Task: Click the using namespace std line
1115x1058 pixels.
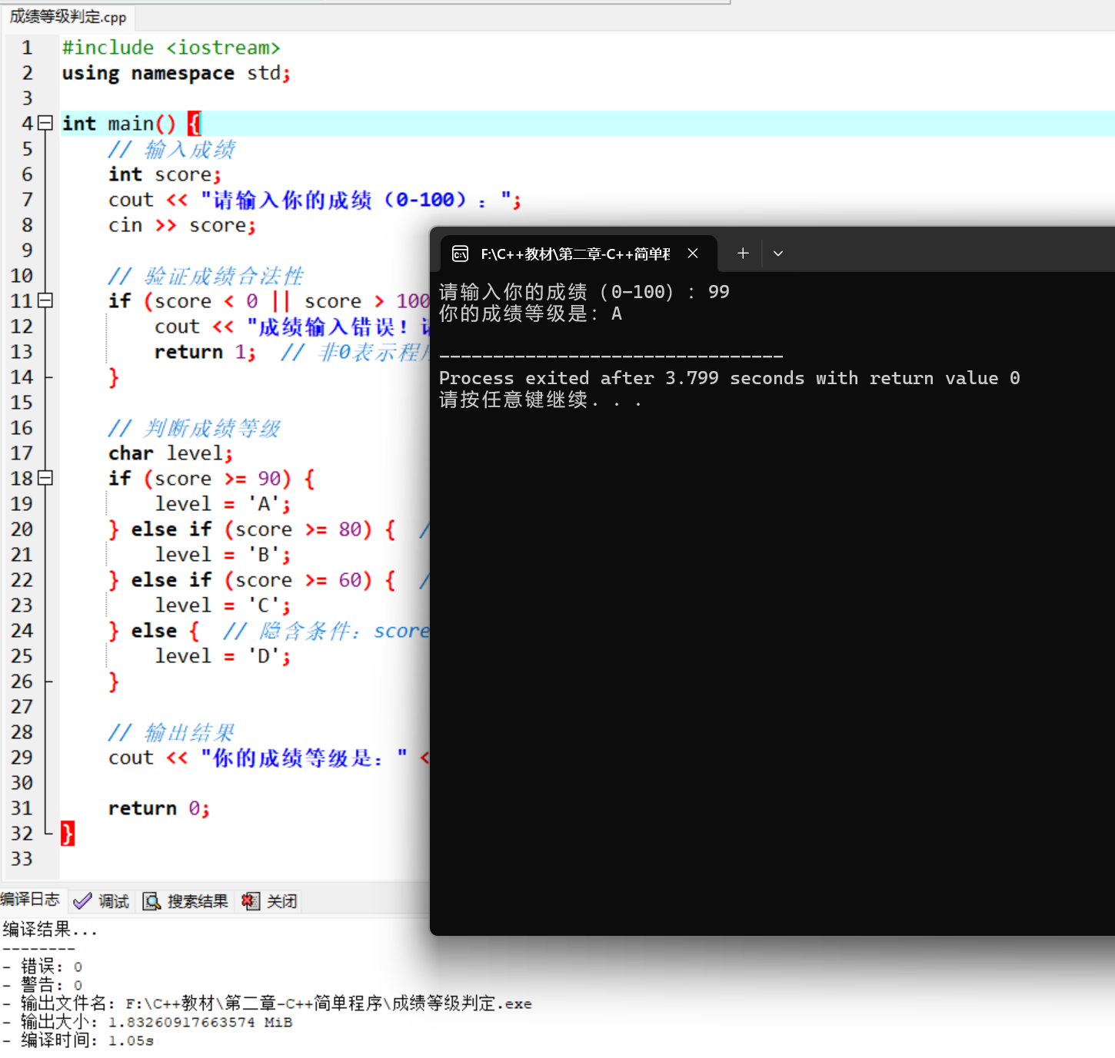Action: coord(176,73)
